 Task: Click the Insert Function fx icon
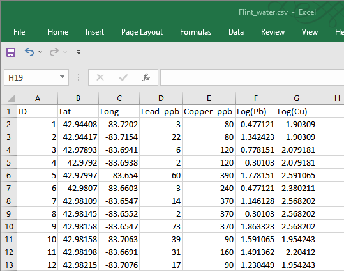[x=146, y=77]
